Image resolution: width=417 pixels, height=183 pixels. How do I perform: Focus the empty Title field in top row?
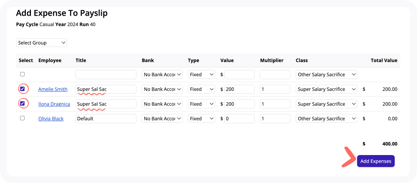click(106, 75)
